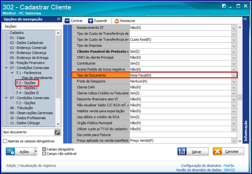252x174 pixels.
Task: Click the Contrair minus icon
Action: (67, 21)
